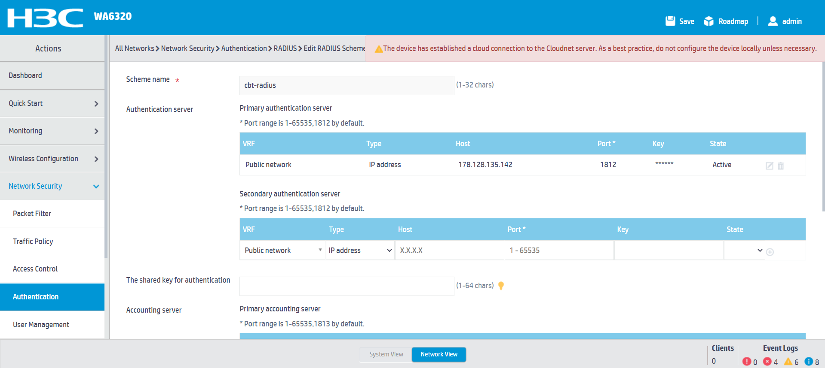825x368 pixels.
Task: Click the admin user icon
Action: coord(773,21)
